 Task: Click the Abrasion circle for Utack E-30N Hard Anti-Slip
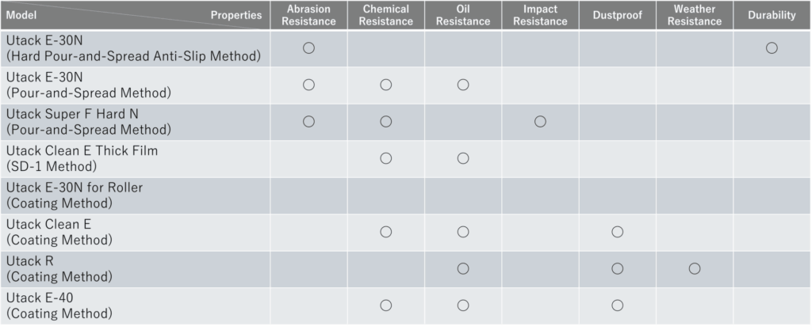[309, 48]
